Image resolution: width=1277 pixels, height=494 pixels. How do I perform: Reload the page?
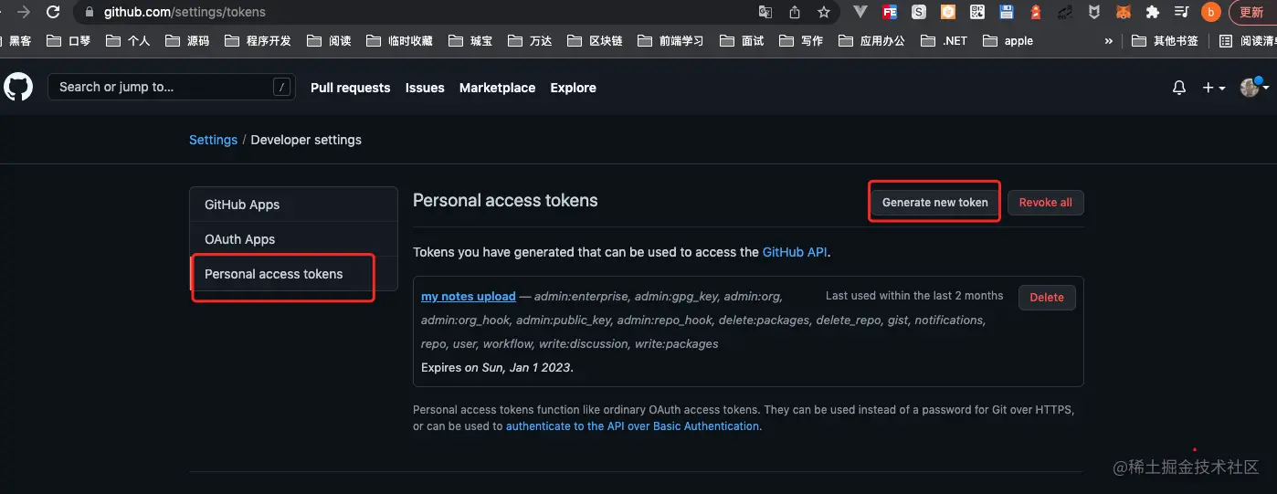(x=53, y=12)
